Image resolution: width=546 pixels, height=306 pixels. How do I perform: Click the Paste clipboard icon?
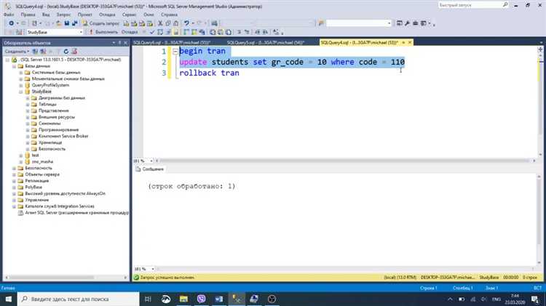(176, 23)
